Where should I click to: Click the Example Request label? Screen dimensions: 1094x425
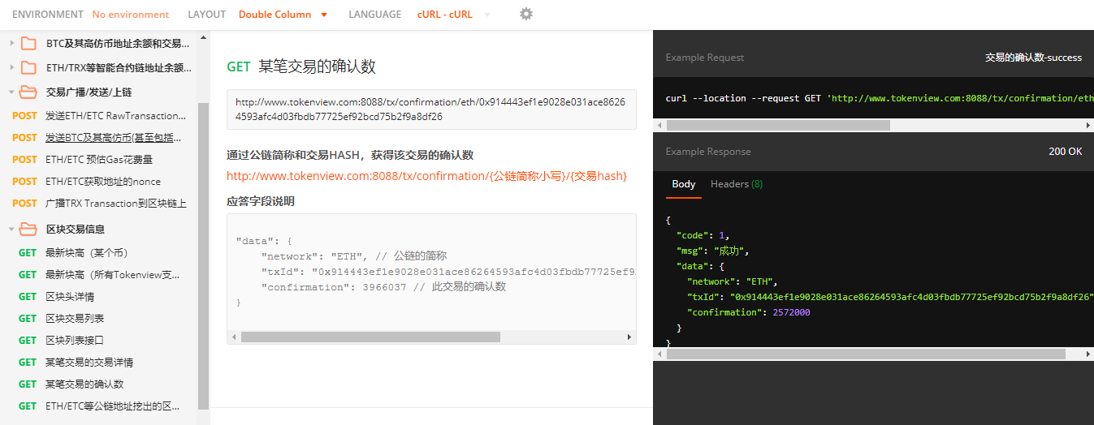705,58
